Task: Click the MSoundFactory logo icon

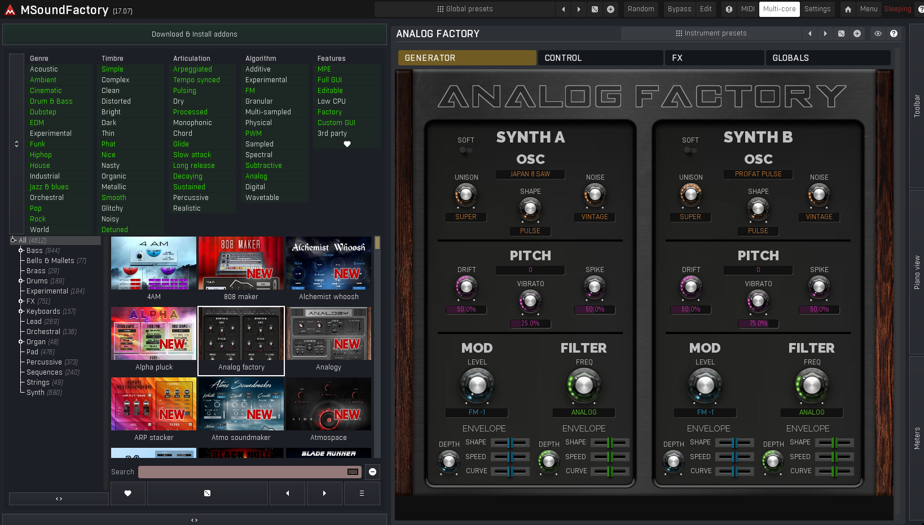Action: click(10, 10)
